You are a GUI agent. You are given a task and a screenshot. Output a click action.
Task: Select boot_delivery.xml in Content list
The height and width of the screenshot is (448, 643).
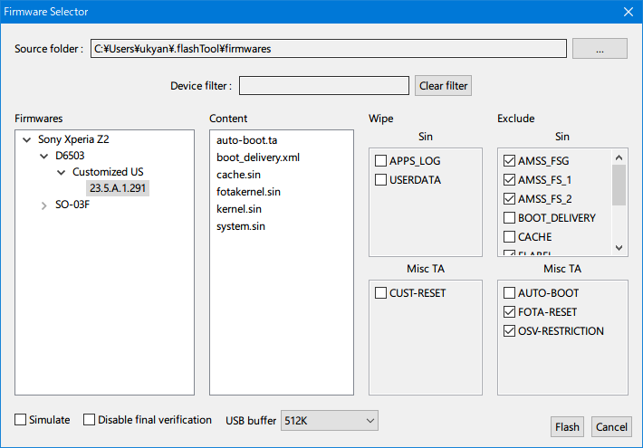point(258,157)
